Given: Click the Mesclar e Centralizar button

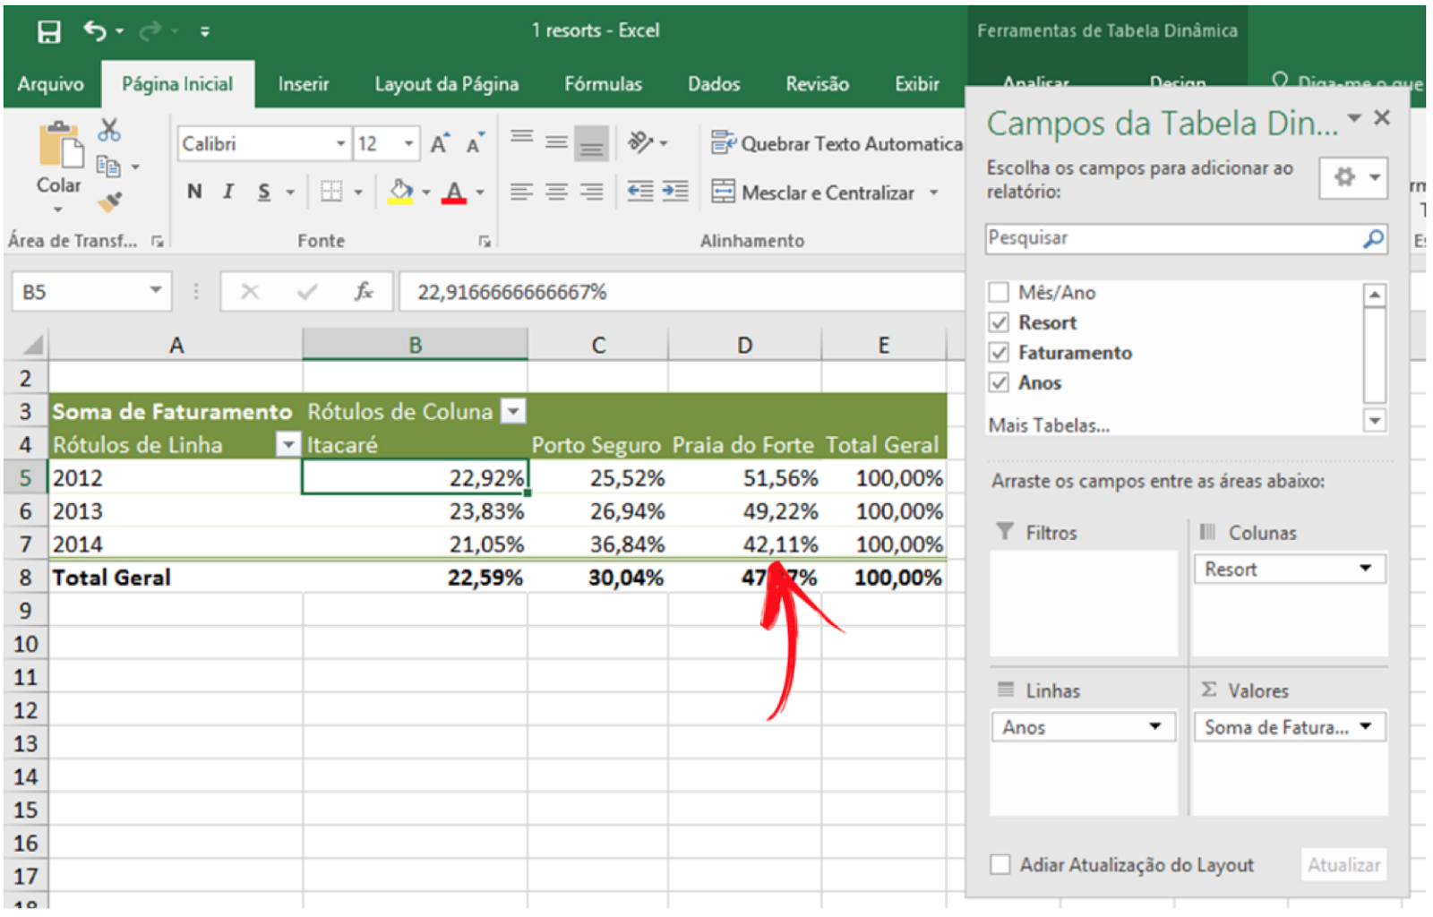Looking at the screenshot, I should (813, 193).
